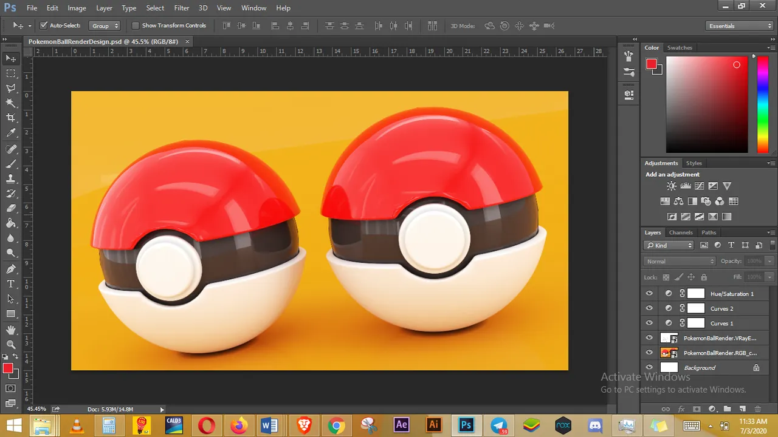The image size is (778, 437).
Task: Enable Show Transform Controls checkbox
Action: coord(136,25)
